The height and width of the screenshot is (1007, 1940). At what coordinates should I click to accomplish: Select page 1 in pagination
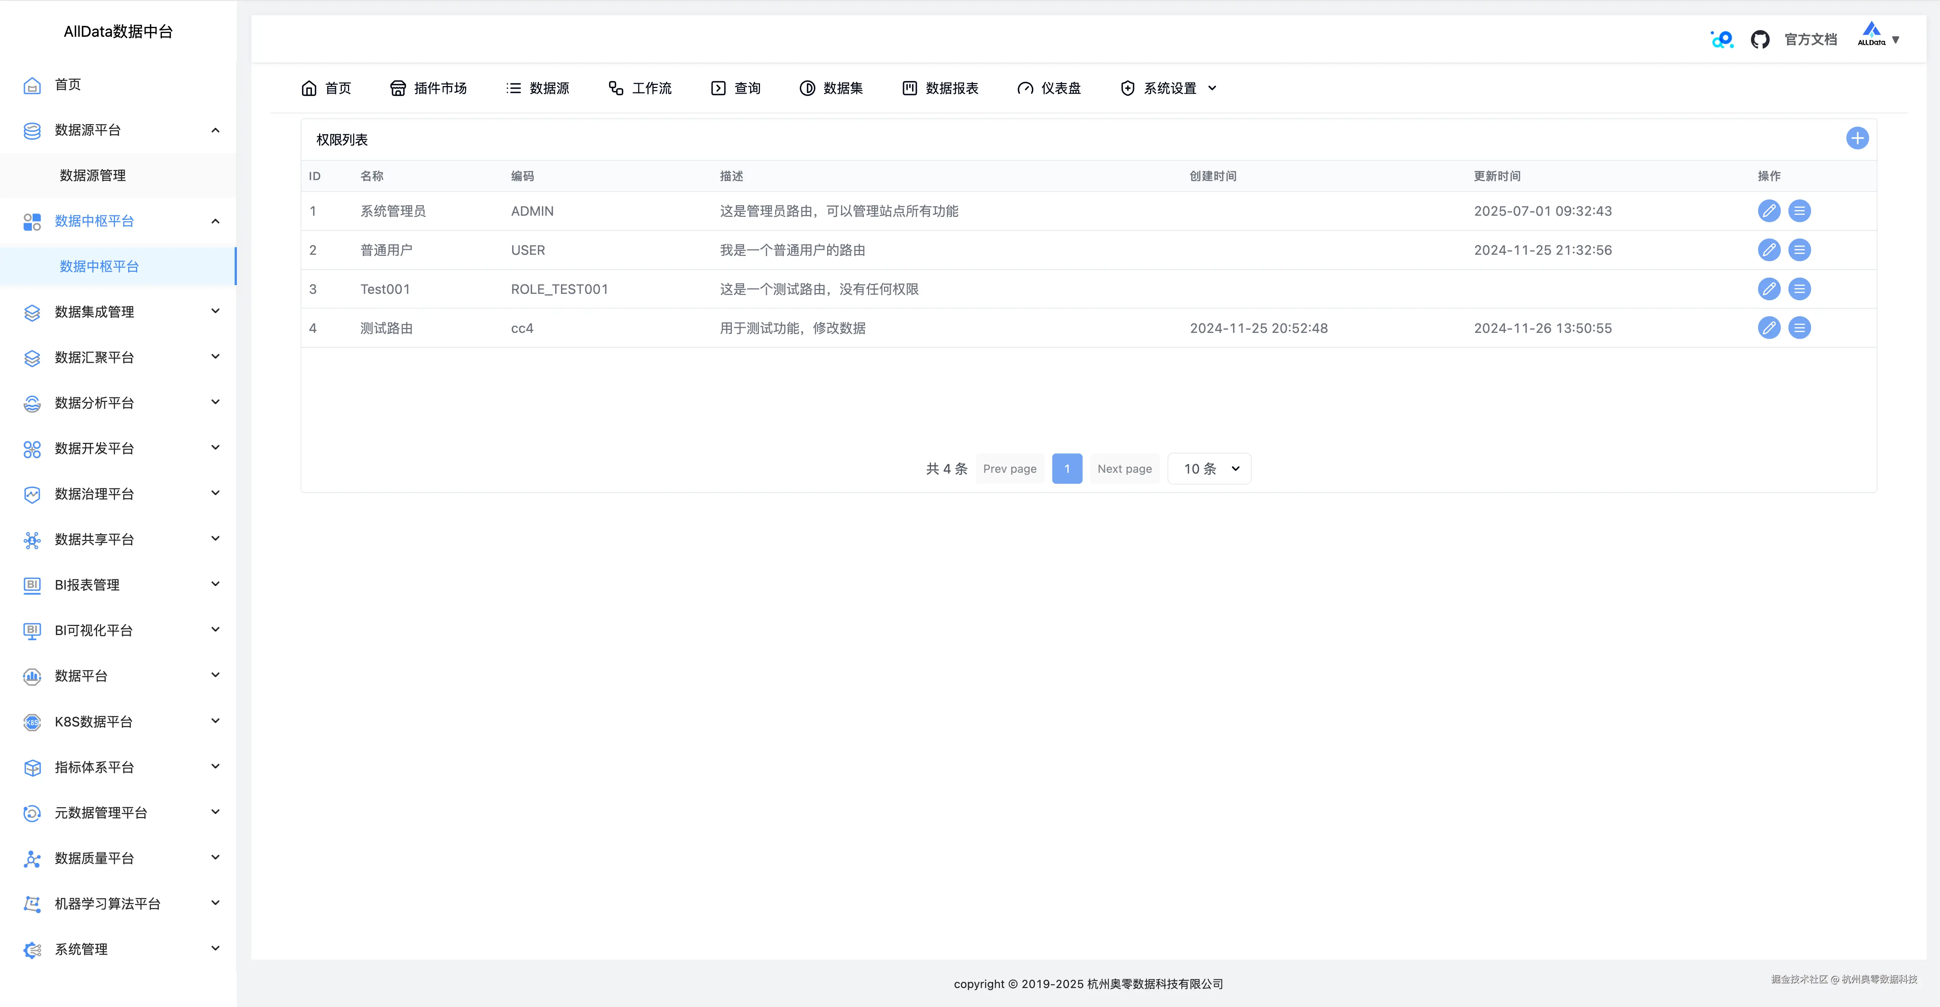coord(1067,468)
